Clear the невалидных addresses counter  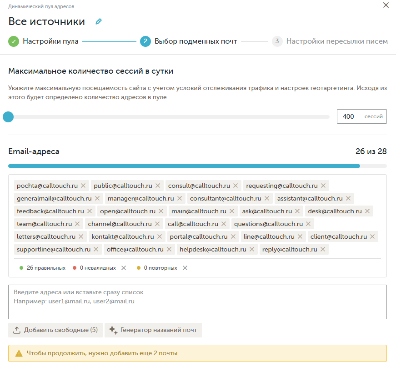pyautogui.click(x=124, y=268)
